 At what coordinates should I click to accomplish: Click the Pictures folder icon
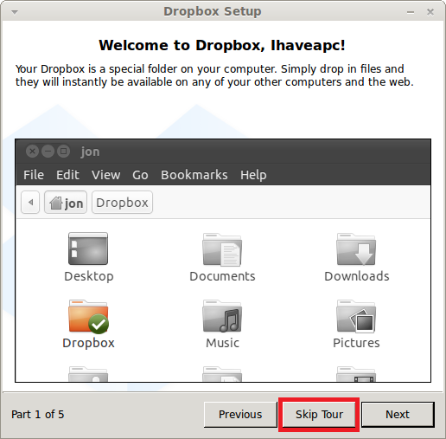pos(356,316)
